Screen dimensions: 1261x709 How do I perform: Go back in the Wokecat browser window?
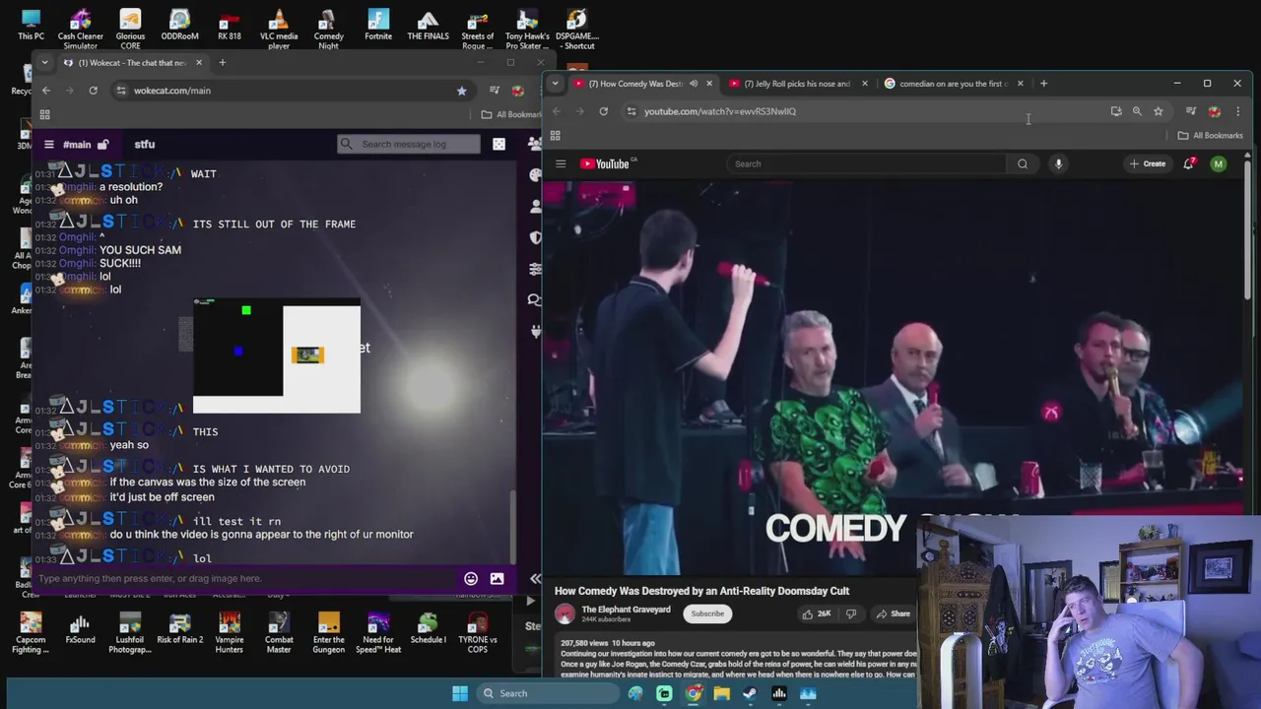click(46, 91)
